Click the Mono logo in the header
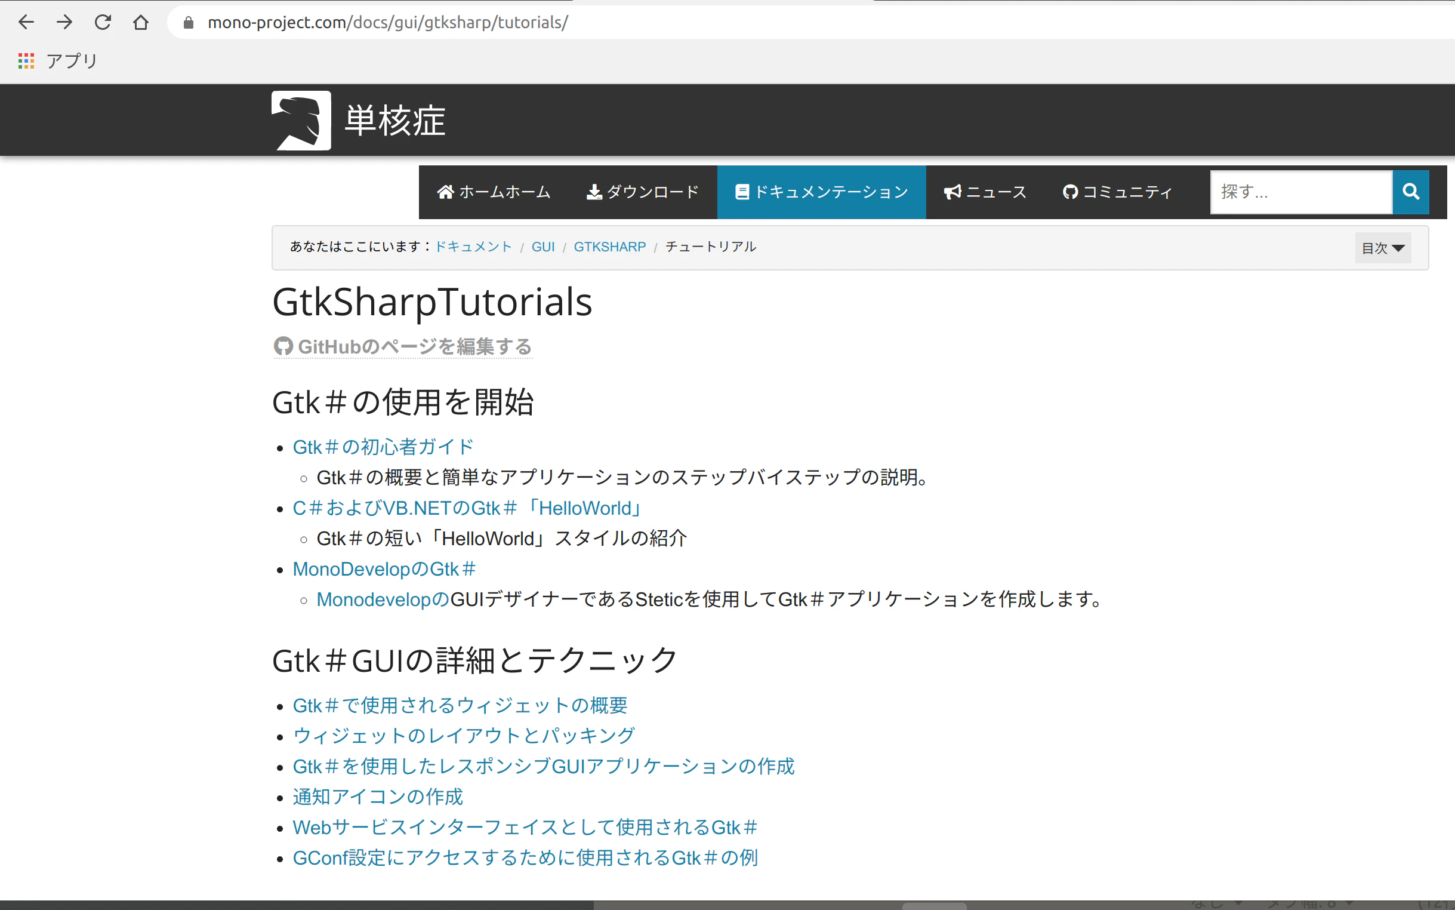 301,121
